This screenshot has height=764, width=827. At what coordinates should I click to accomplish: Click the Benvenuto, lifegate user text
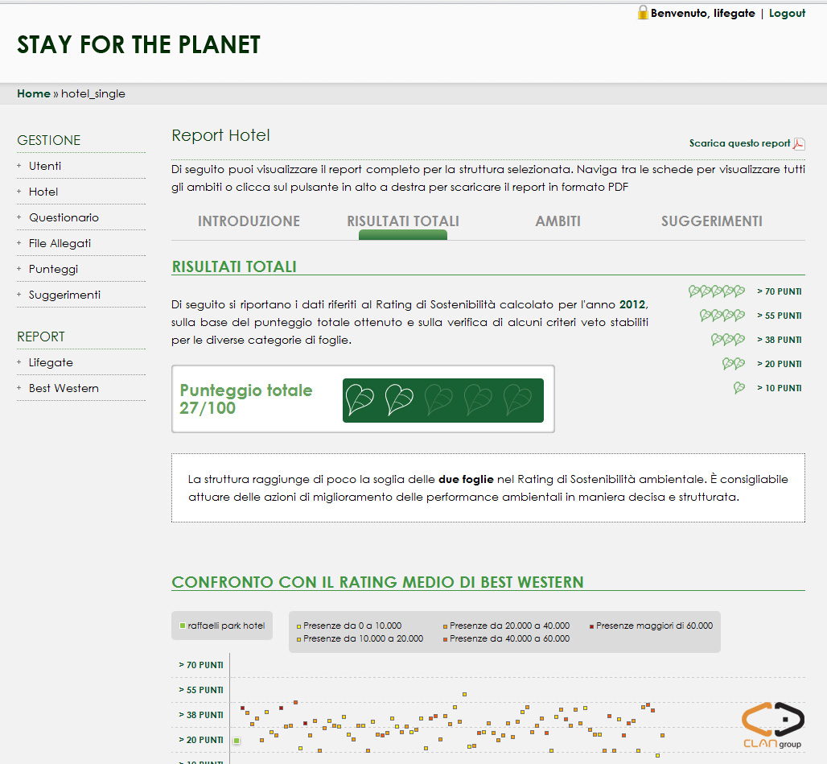[702, 13]
